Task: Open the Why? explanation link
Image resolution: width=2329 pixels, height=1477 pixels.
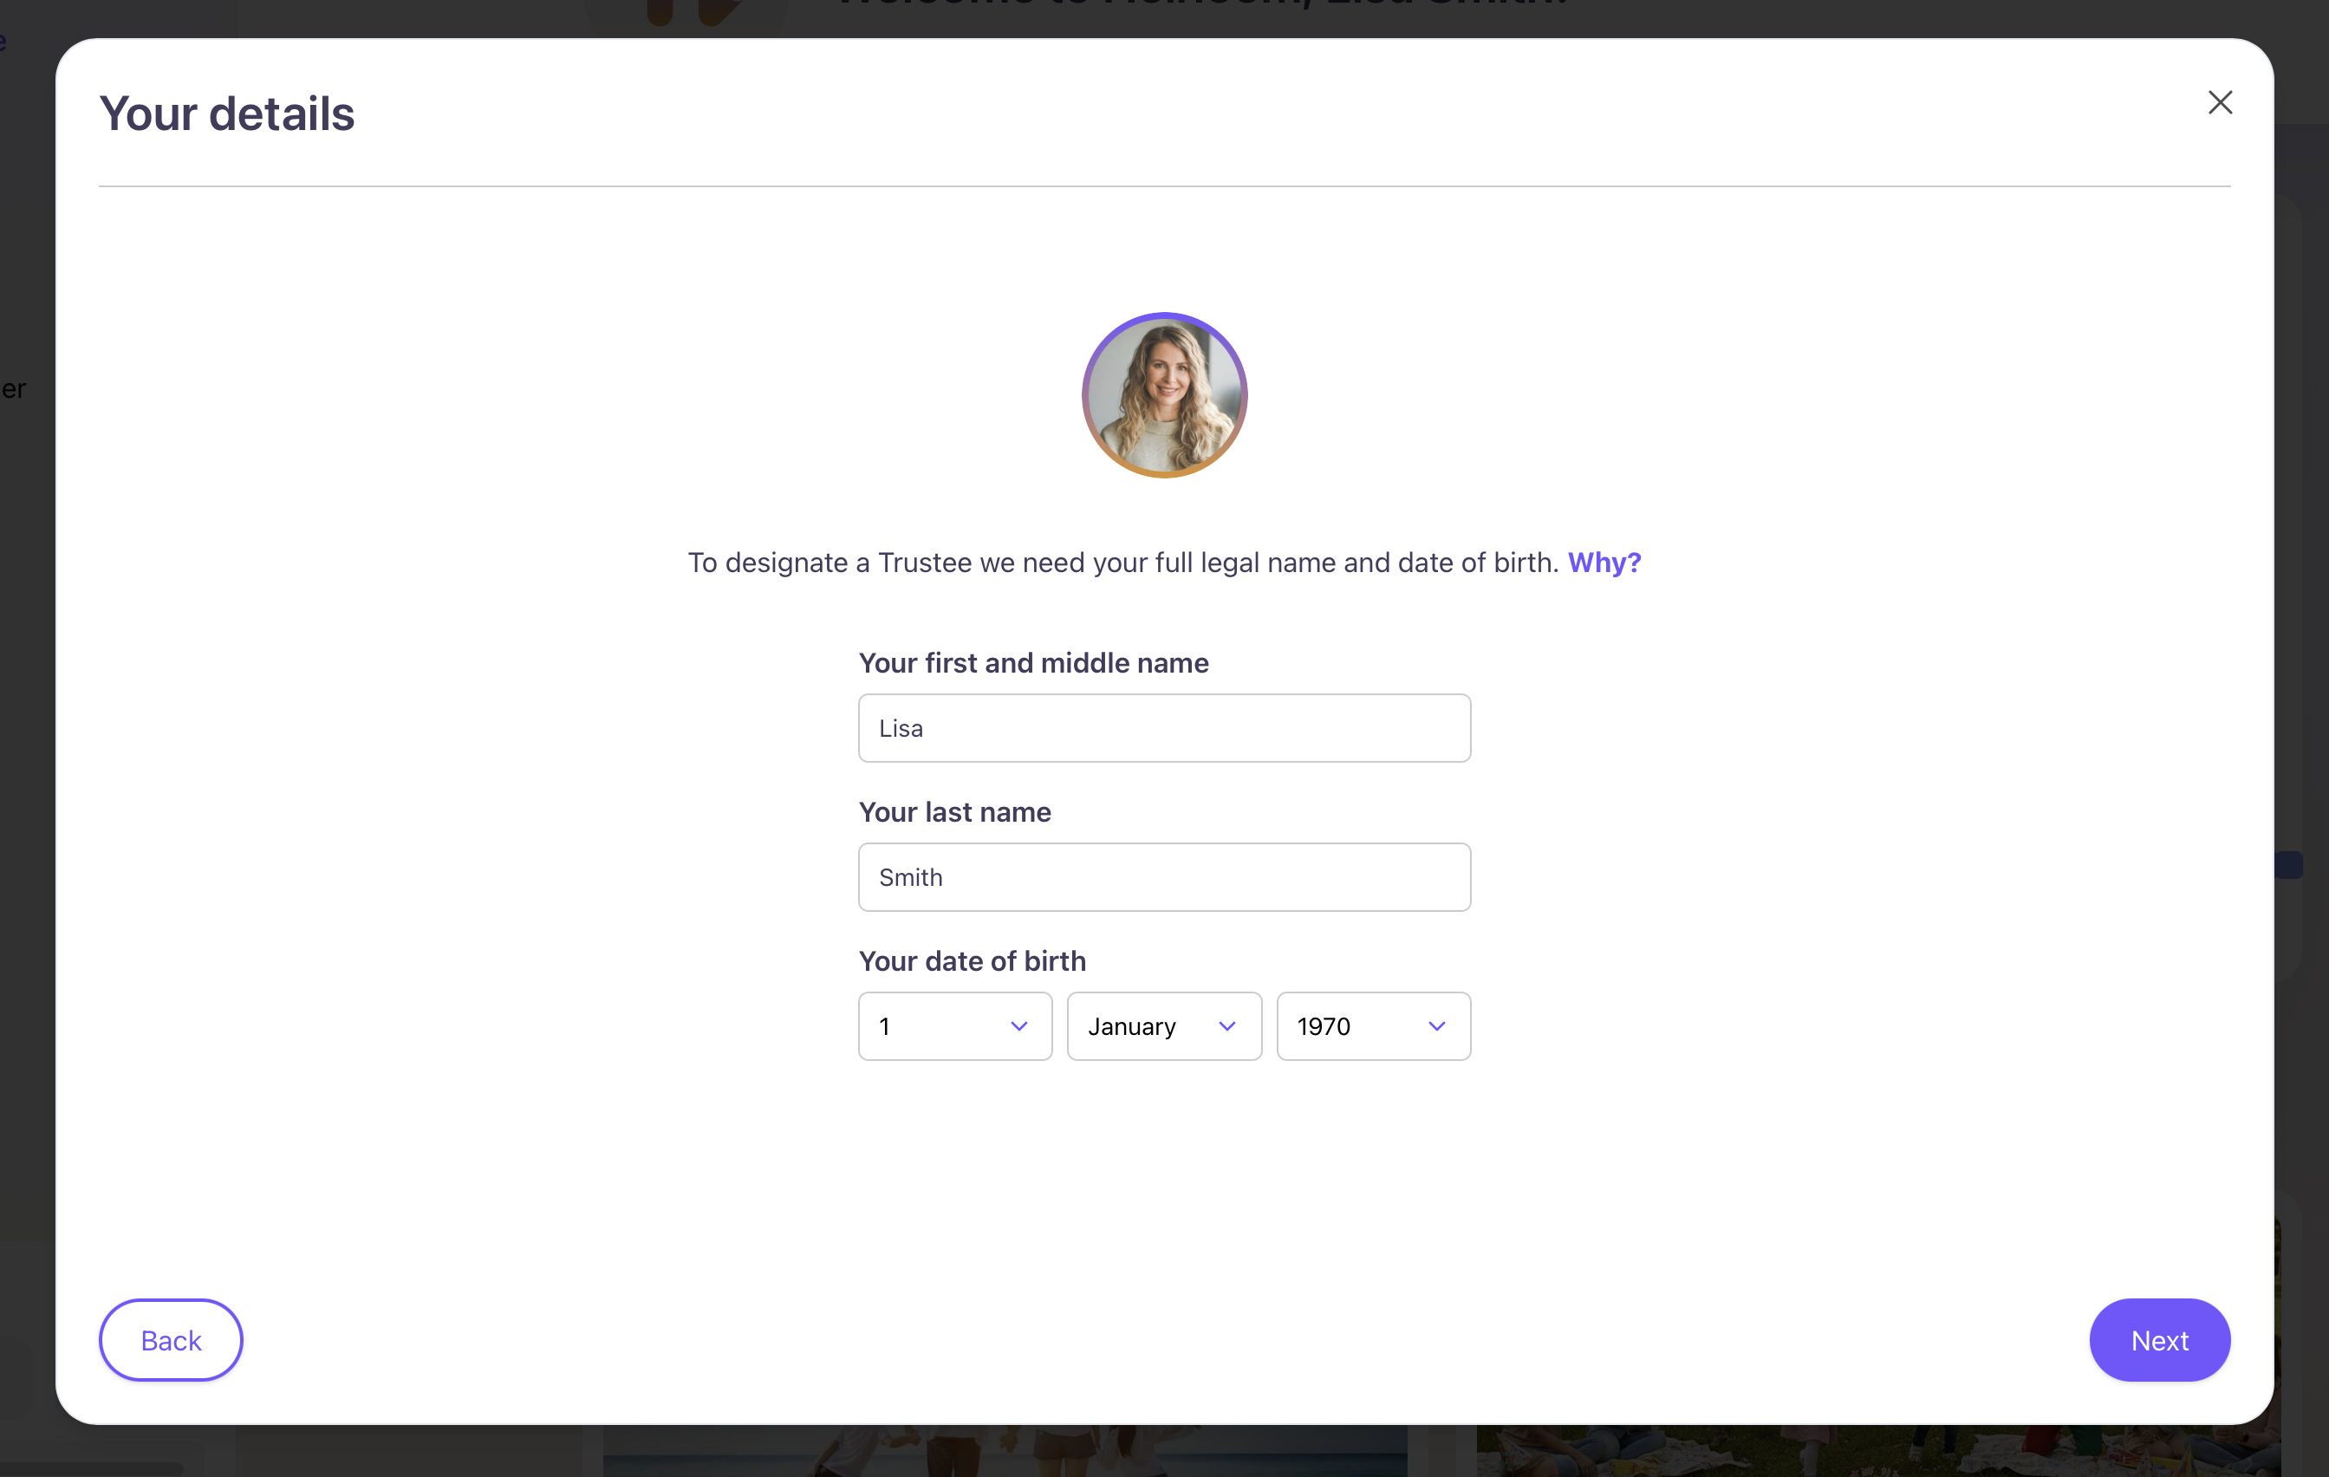Action: point(1604,562)
